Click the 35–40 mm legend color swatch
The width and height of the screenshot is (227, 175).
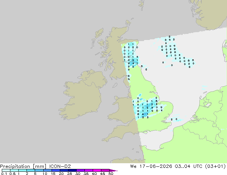point(88,170)
